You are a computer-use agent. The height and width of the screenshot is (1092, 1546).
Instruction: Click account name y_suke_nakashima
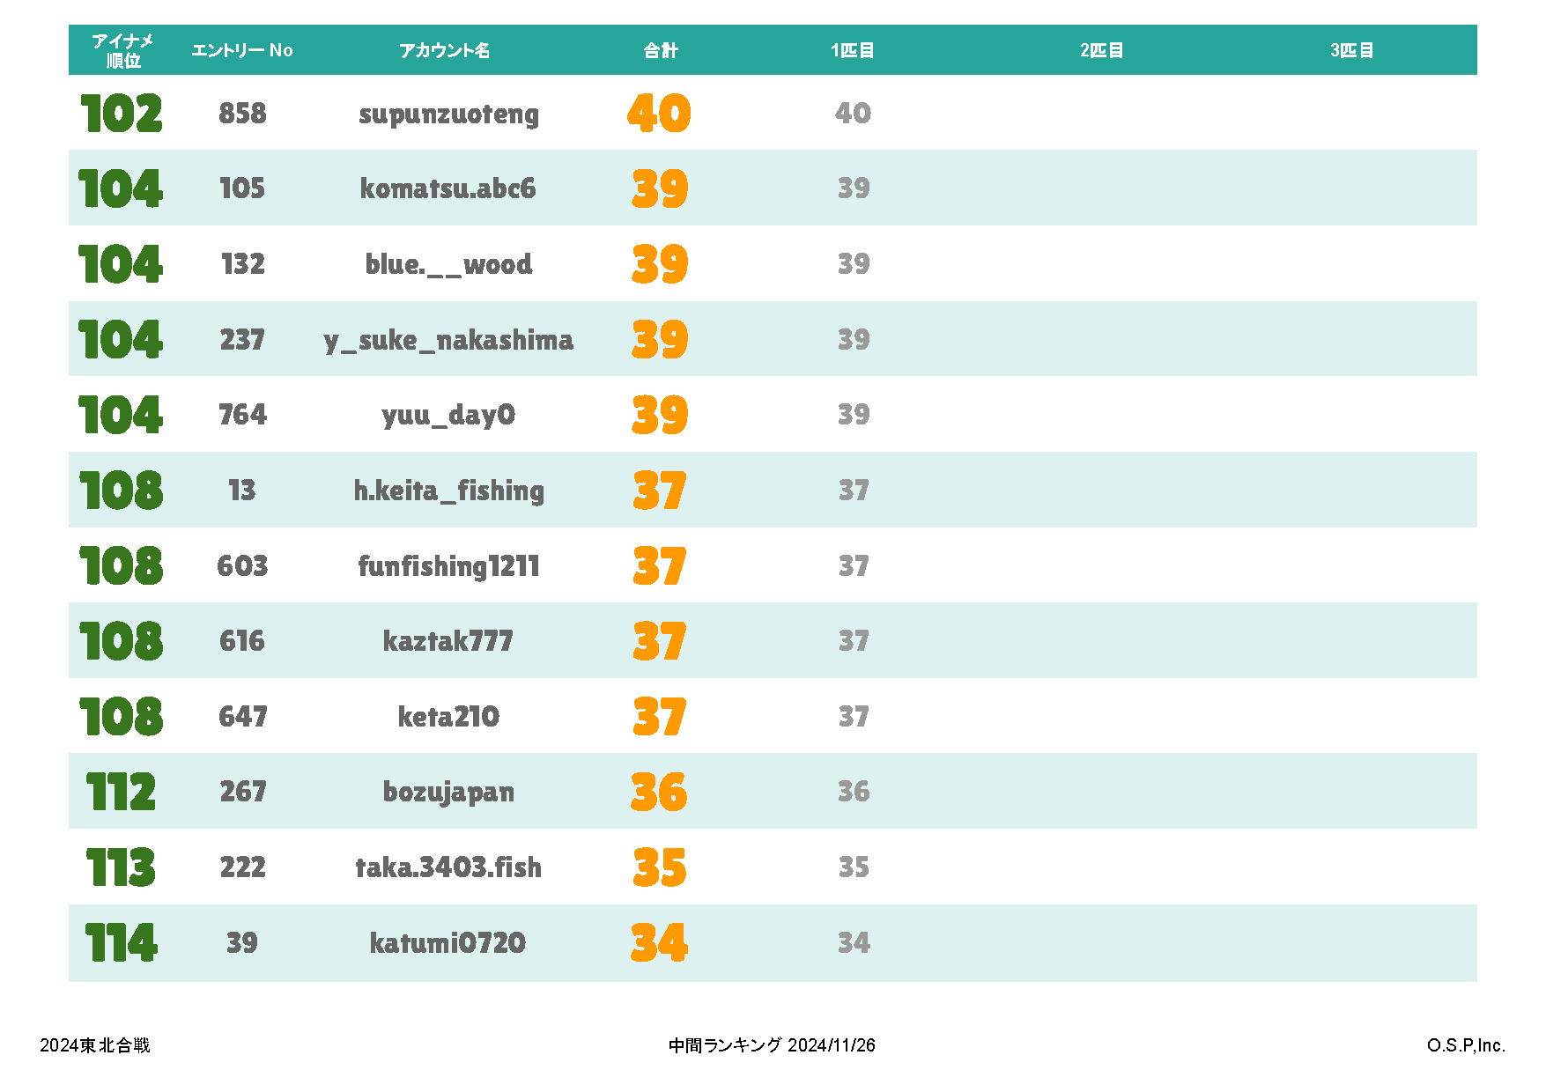448,340
